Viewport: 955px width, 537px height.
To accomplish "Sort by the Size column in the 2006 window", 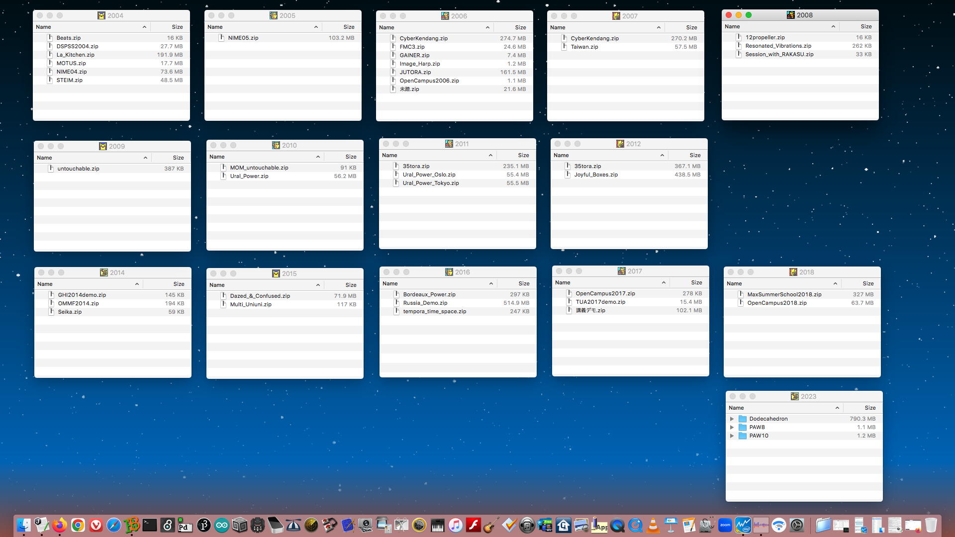I will tap(520, 27).
